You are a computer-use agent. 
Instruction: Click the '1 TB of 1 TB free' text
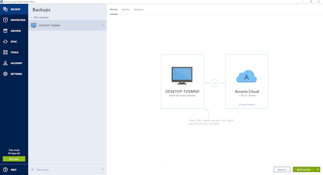coord(247,96)
